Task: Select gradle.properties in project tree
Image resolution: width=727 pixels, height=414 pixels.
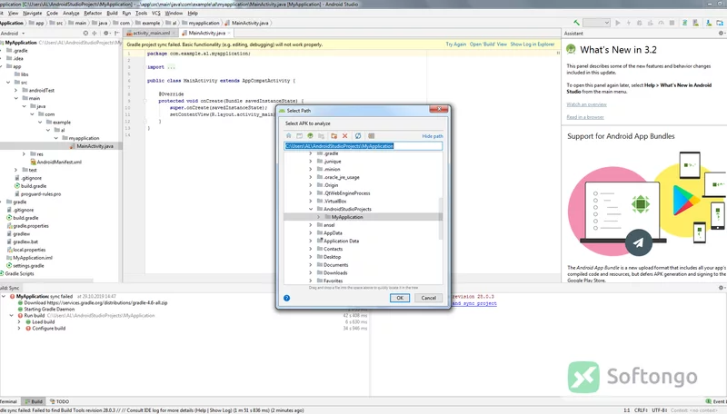Action: 27,226
